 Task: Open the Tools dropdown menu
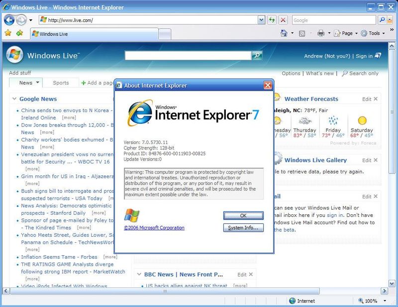(x=369, y=33)
